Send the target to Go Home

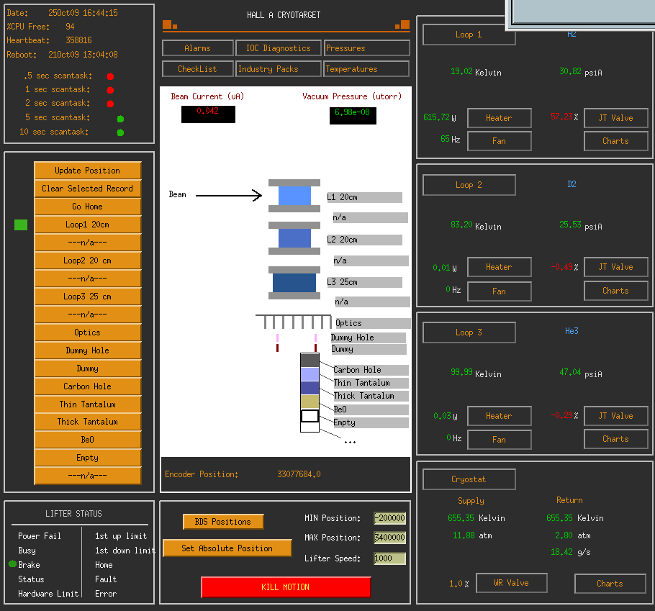pyautogui.click(x=88, y=207)
